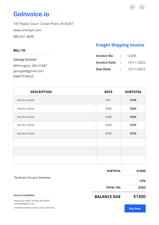Open the www.smithph.com website link
Viewport: 159px width, 225px height.
tap(27, 30)
